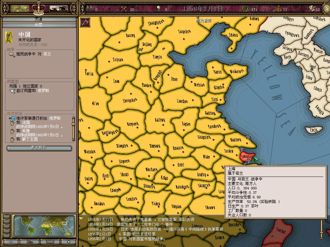Click the plus zoom-in button under minimap
The height and width of the screenshot is (247, 330).
pyautogui.click(x=68, y=242)
